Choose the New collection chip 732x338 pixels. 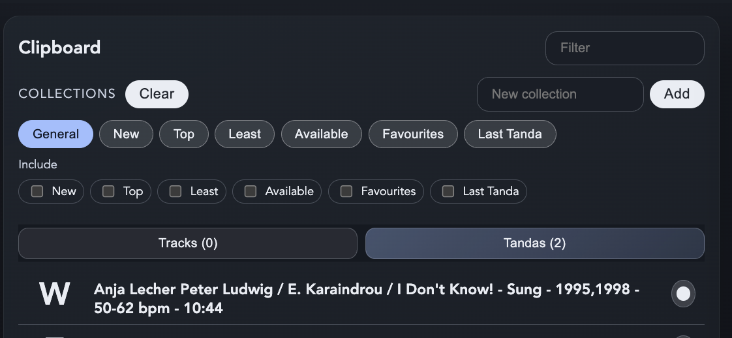pyautogui.click(x=126, y=134)
